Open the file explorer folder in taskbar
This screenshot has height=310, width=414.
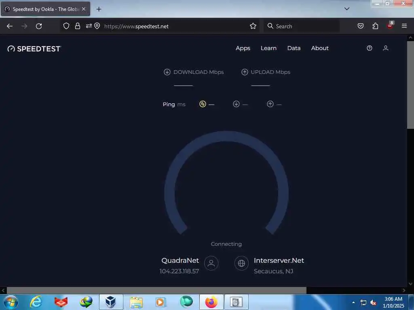(136, 302)
